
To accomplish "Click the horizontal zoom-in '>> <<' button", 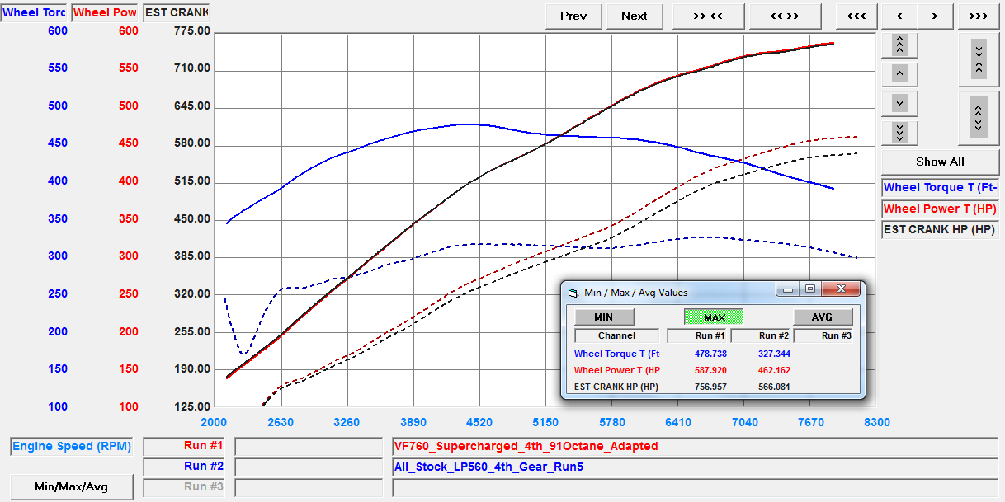I will [x=708, y=16].
